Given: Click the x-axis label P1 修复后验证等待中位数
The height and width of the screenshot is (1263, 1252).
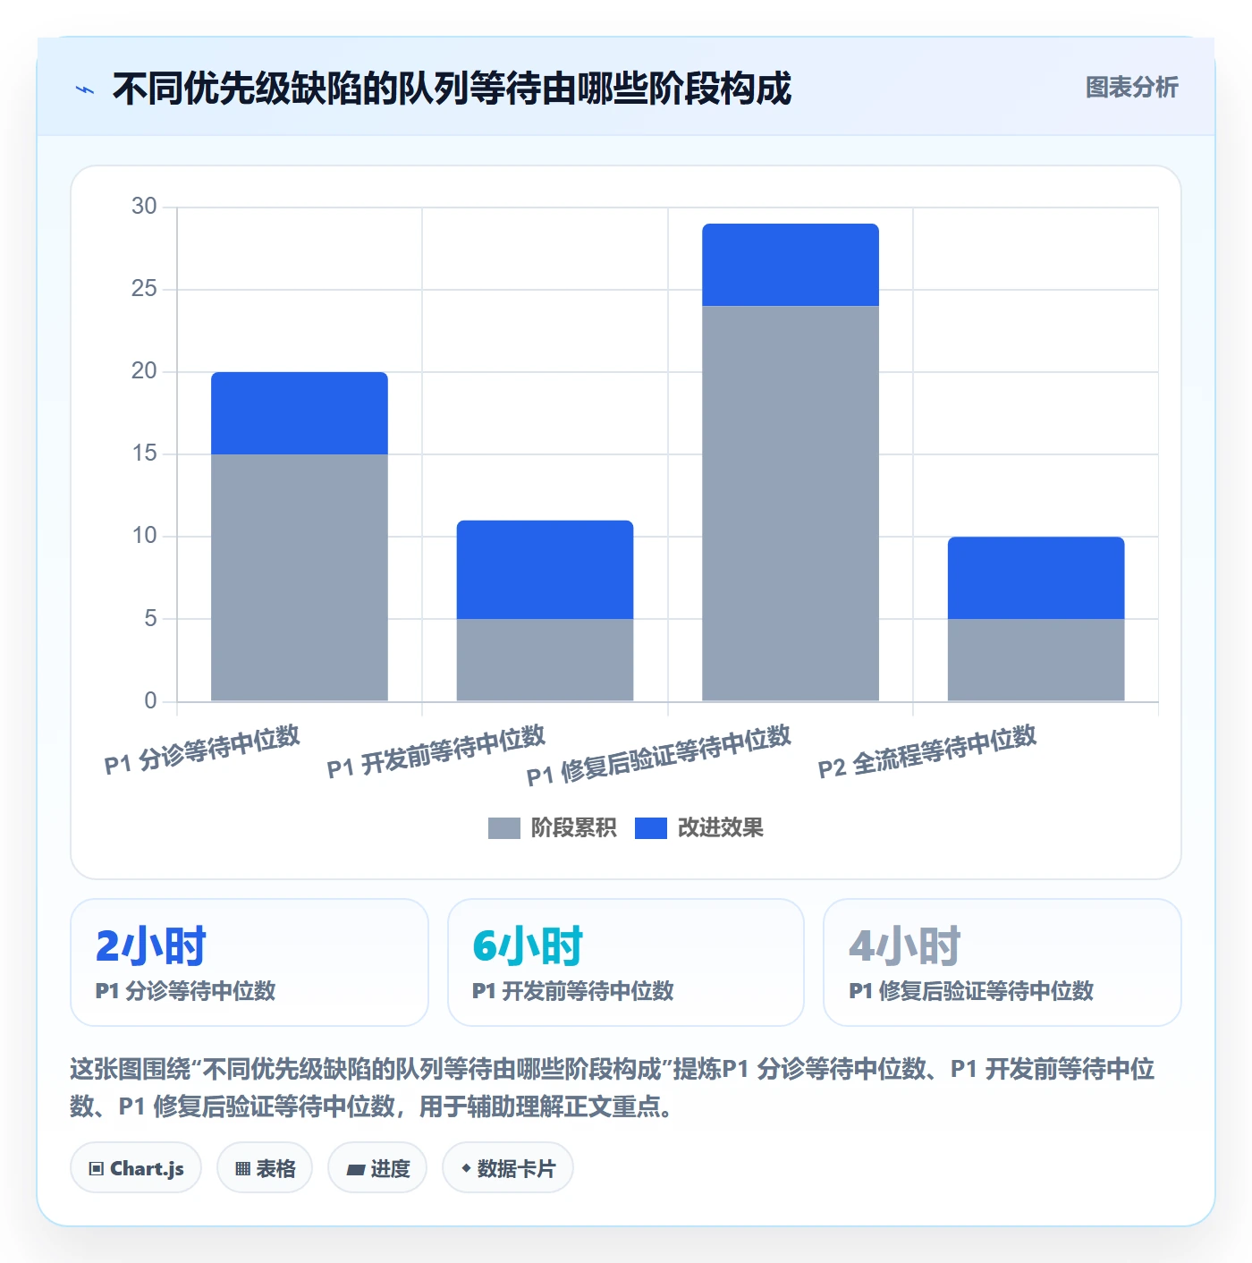Looking at the screenshot, I should [x=659, y=756].
